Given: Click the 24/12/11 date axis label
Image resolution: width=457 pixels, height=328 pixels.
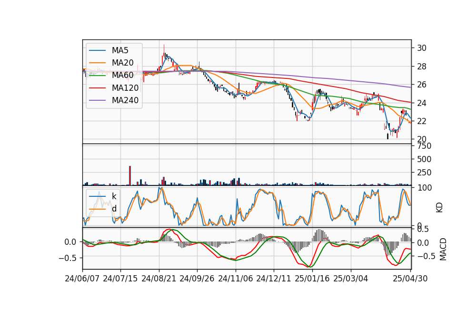Looking at the screenshot, I should coord(274,279).
